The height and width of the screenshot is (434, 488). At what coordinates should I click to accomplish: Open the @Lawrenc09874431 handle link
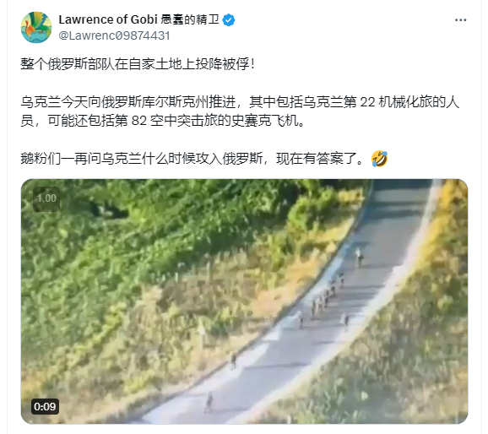pyautogui.click(x=114, y=35)
